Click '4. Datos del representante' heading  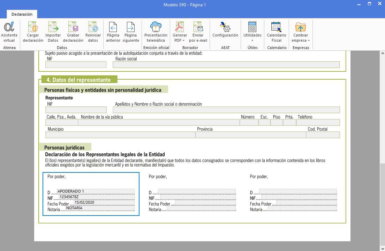click(x=78, y=80)
